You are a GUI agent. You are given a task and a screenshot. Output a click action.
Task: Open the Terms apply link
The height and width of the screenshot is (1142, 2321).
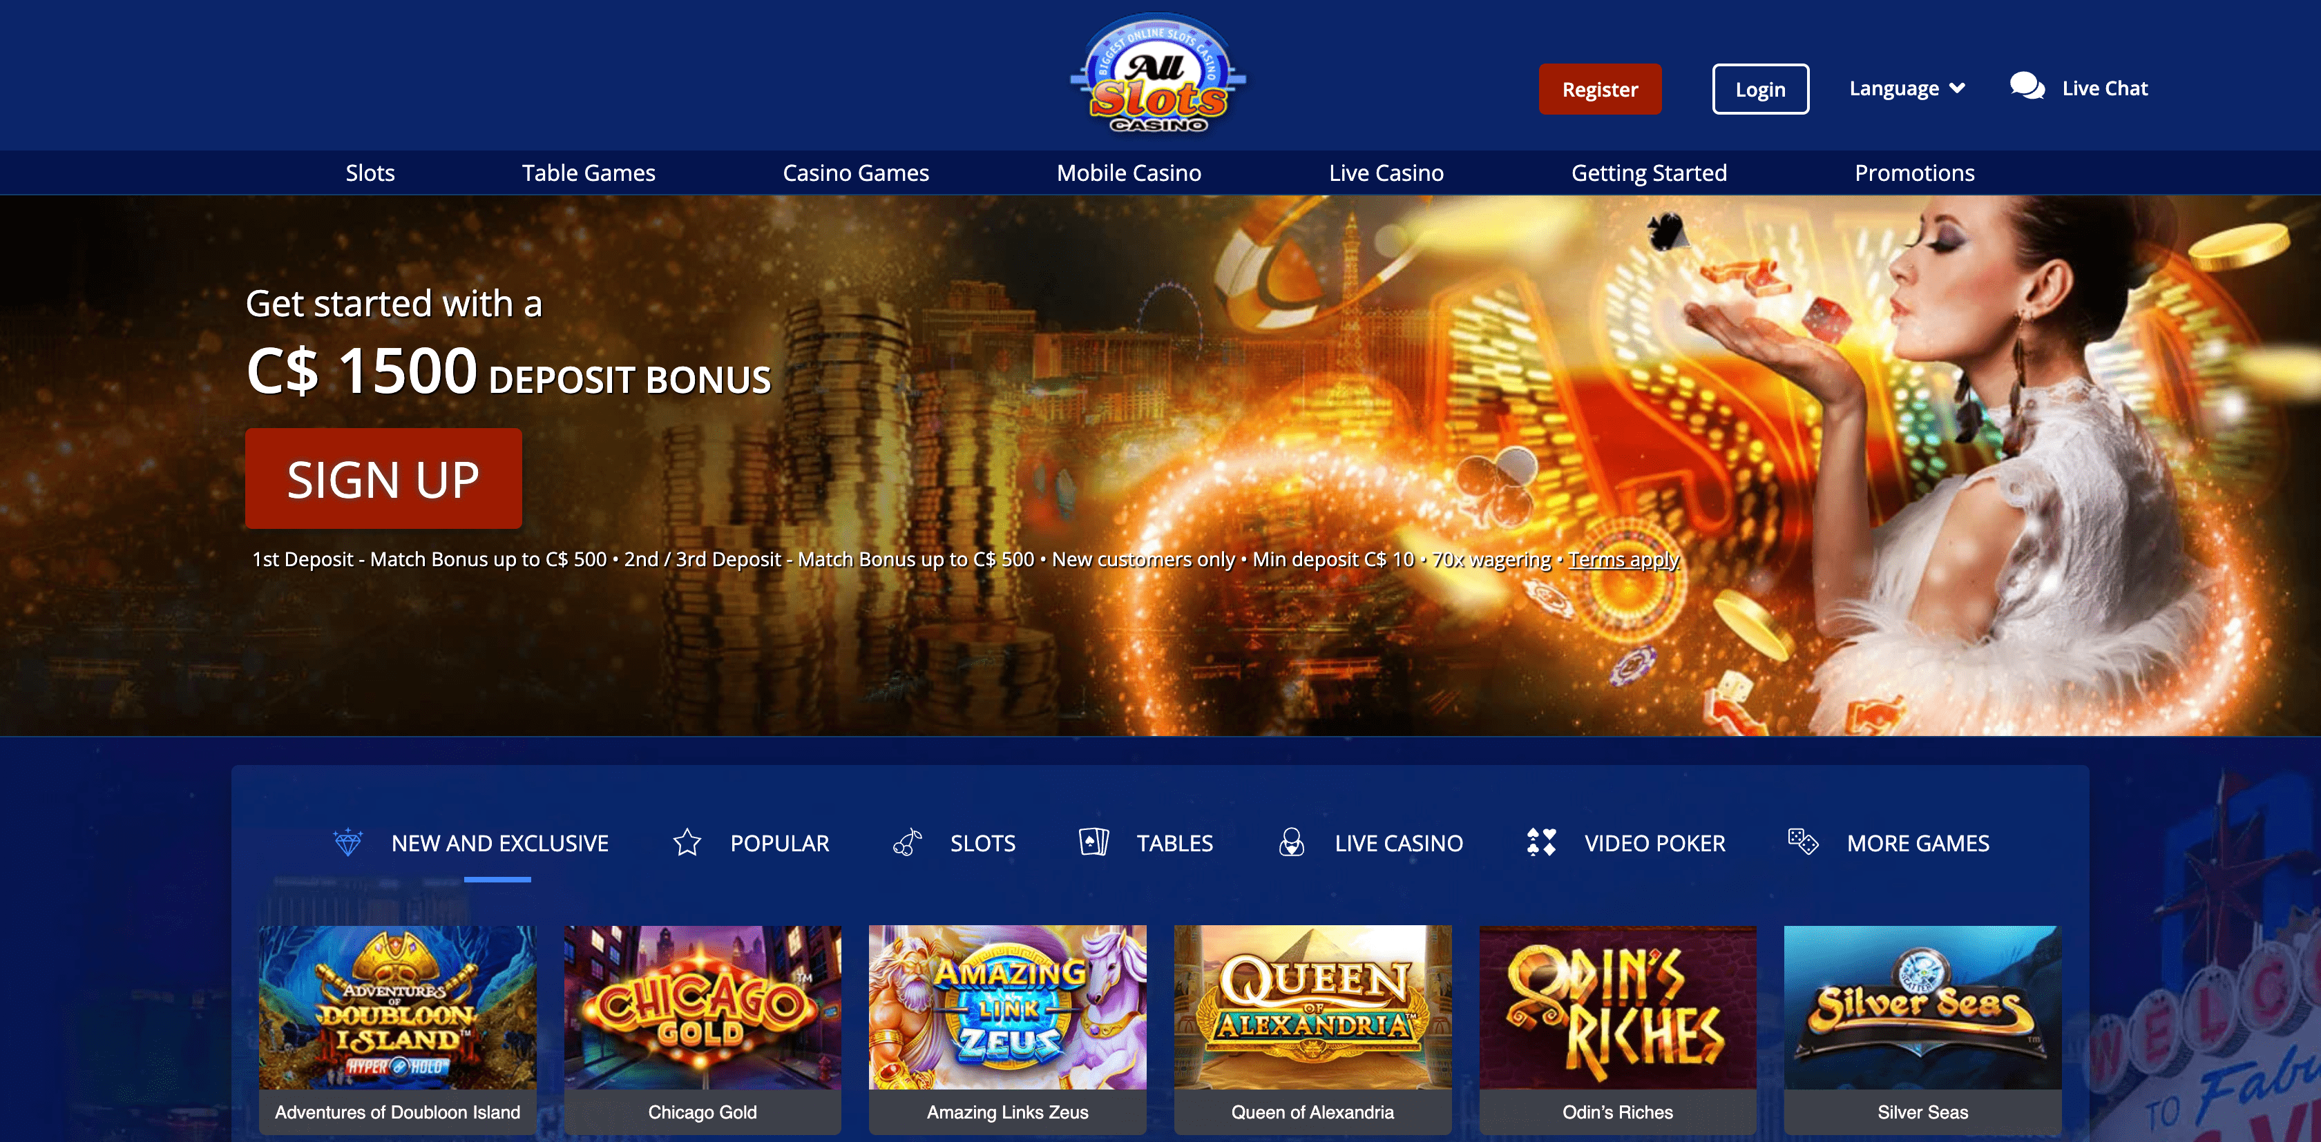pyautogui.click(x=1623, y=559)
